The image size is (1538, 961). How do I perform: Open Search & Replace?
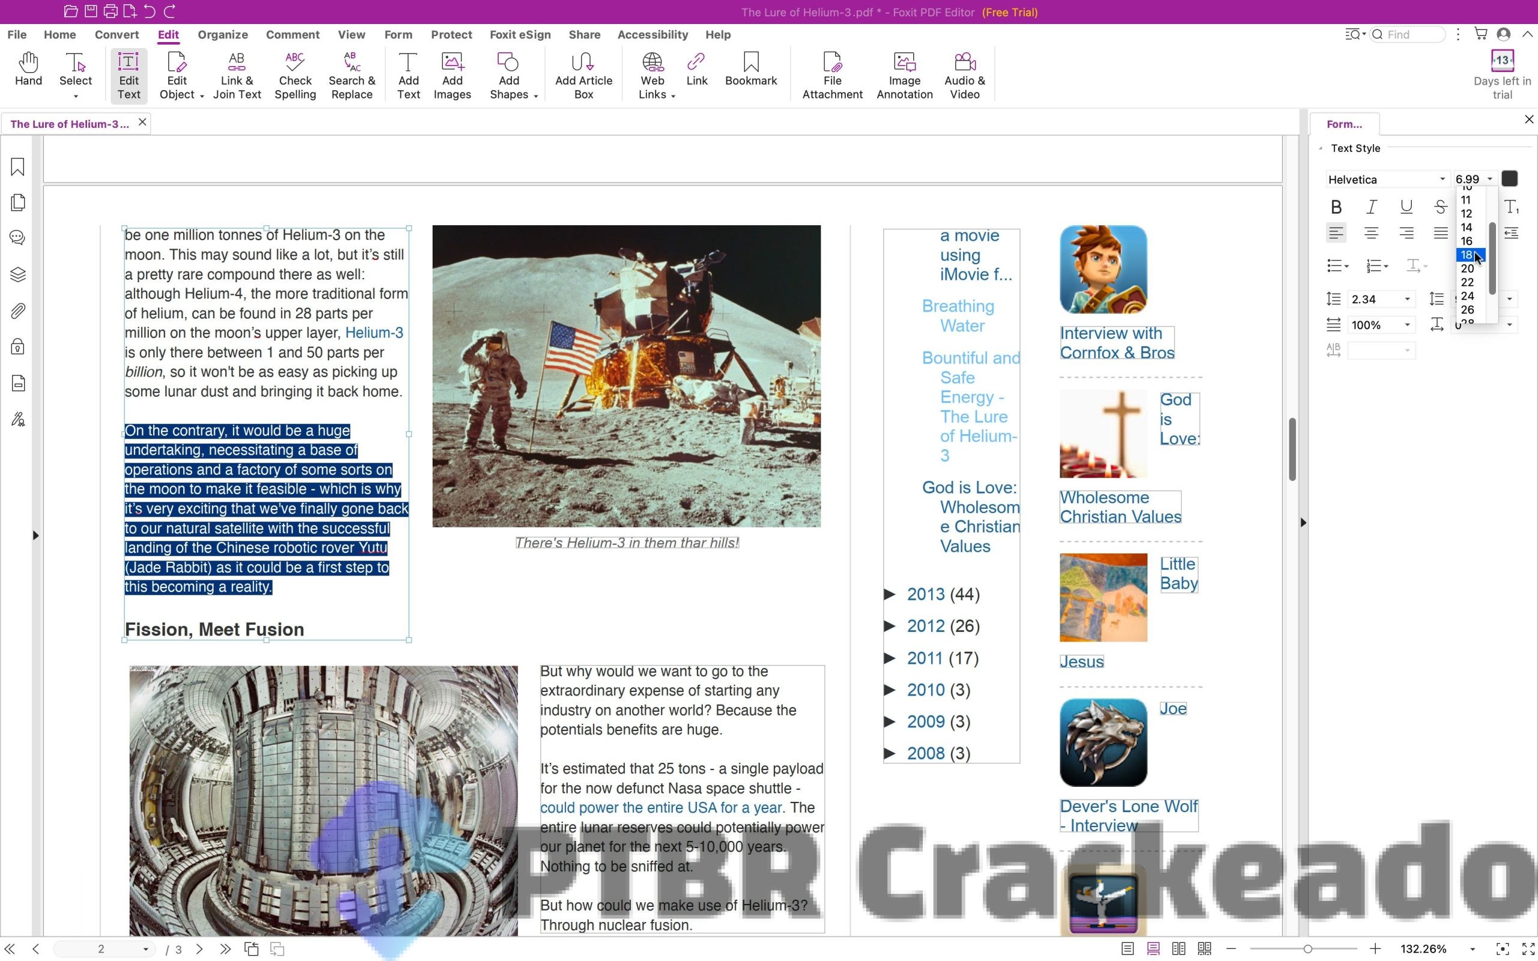[351, 76]
